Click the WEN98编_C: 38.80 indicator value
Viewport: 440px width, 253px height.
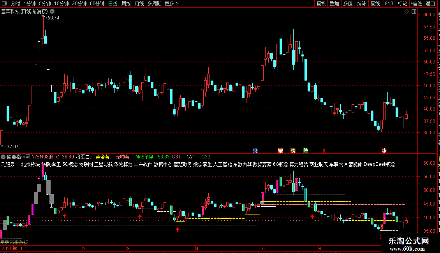[53, 157]
